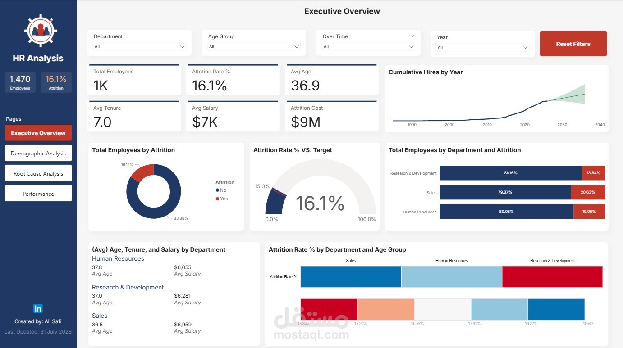This screenshot has height=348, width=623.
Task: Go to the Executive Overview page
Action: pos(38,133)
